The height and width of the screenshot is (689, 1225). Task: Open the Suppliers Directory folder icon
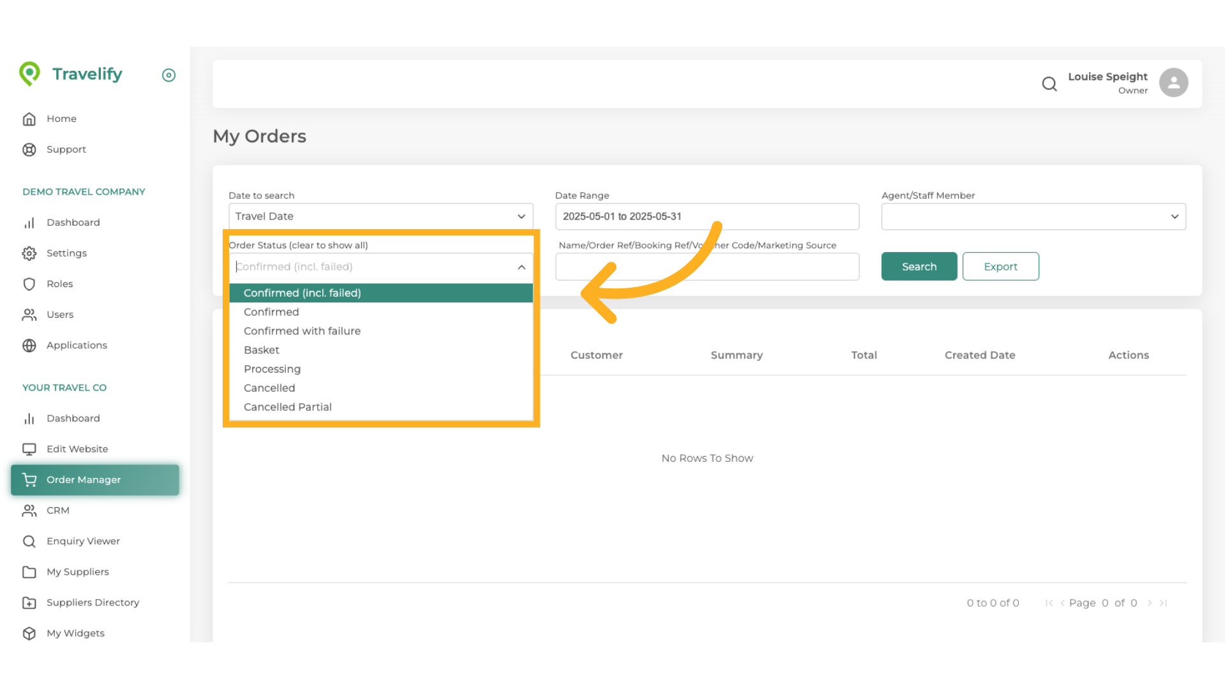point(29,602)
